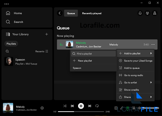Click Your Library label
This screenshot has width=162, height=116.
pyautogui.click(x=21, y=34)
